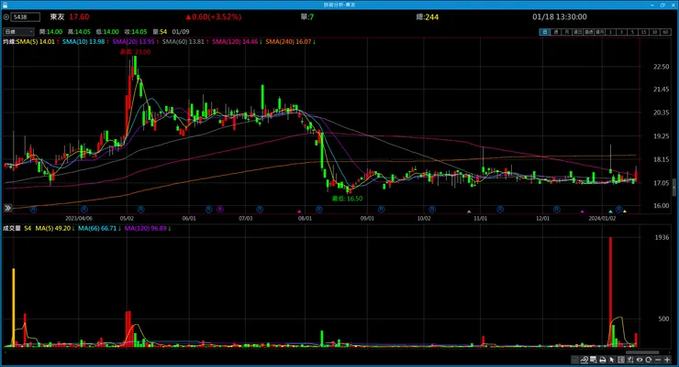Toggle the SMA(5) 14.01 moving average label
Viewport: 679px width, 367px height.
tap(36, 42)
